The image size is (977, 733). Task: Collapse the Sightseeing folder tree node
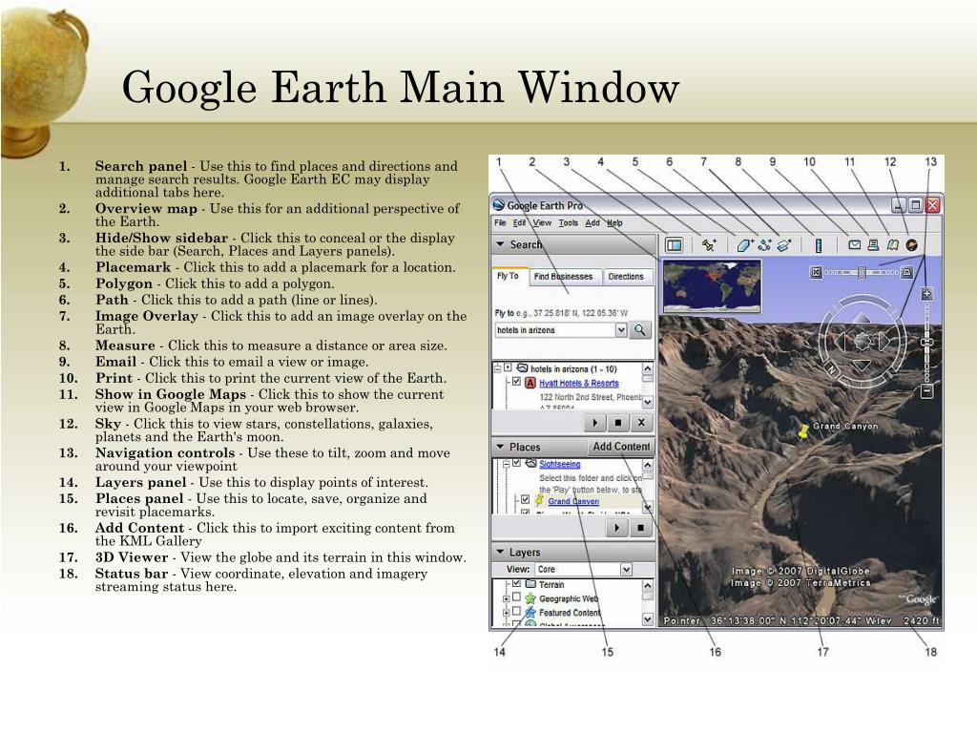(x=507, y=464)
